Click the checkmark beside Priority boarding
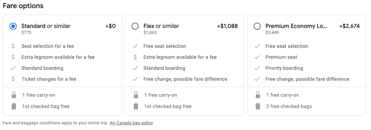 [x=257, y=68]
